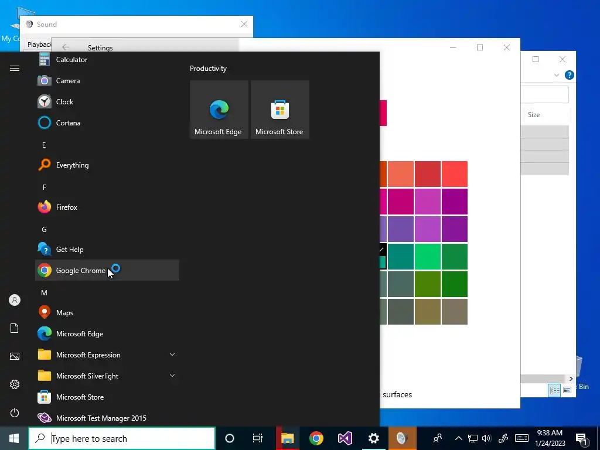Screen dimensions: 600x450
Task: Open the network icon in the tray
Action: [x=473, y=438]
